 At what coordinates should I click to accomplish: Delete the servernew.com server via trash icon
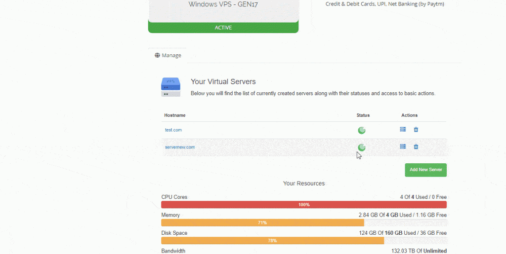click(416, 146)
